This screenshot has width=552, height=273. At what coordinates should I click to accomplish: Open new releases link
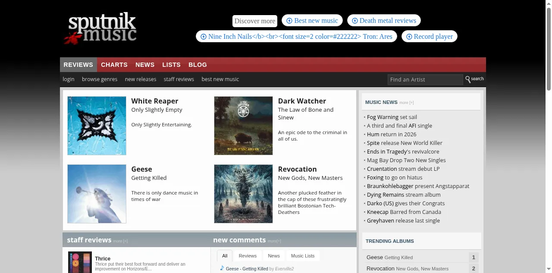pos(141,79)
